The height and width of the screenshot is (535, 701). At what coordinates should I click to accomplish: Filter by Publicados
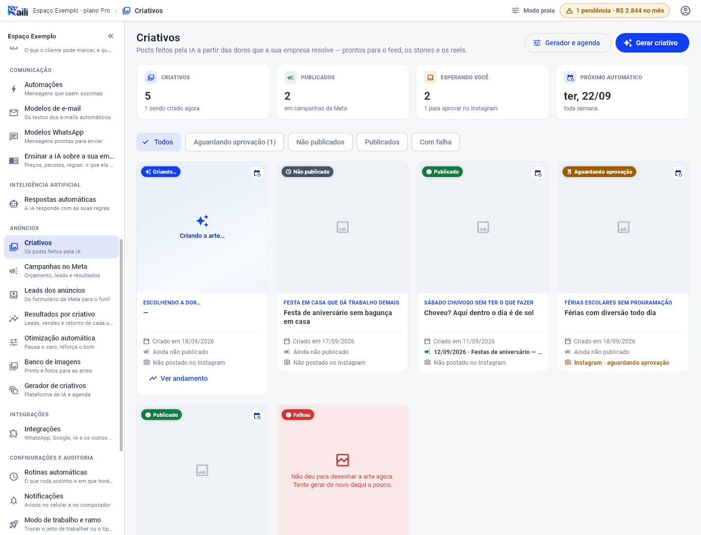point(382,142)
